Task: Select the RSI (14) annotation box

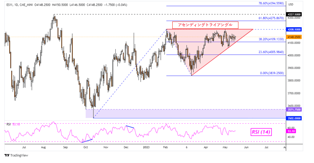Action: coord(261,132)
